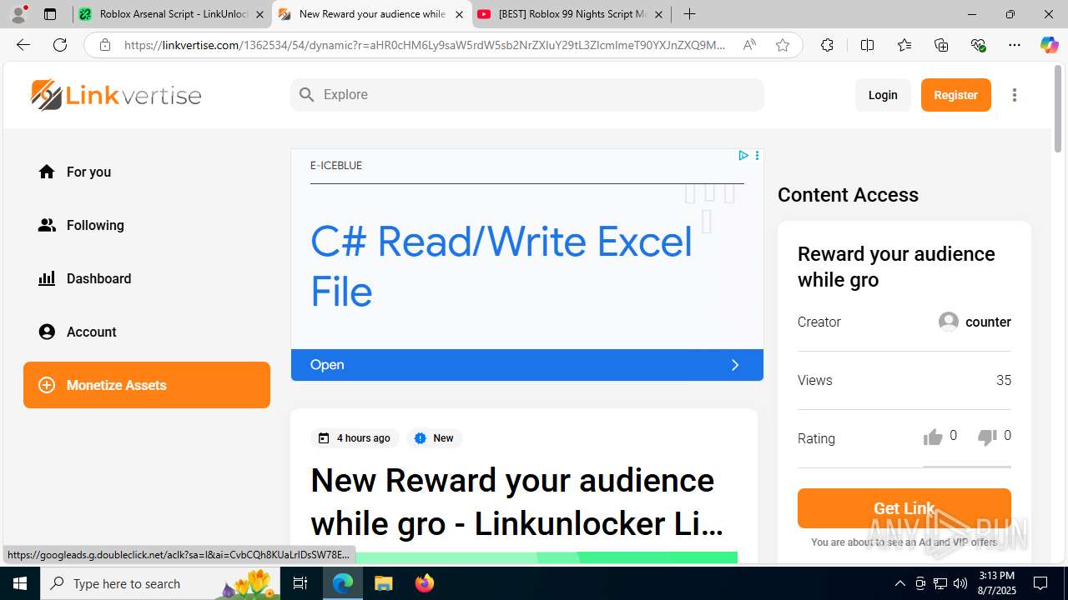Viewport: 1068px width, 600px height.
Task: Click Type here to search box
Action: coord(159,583)
